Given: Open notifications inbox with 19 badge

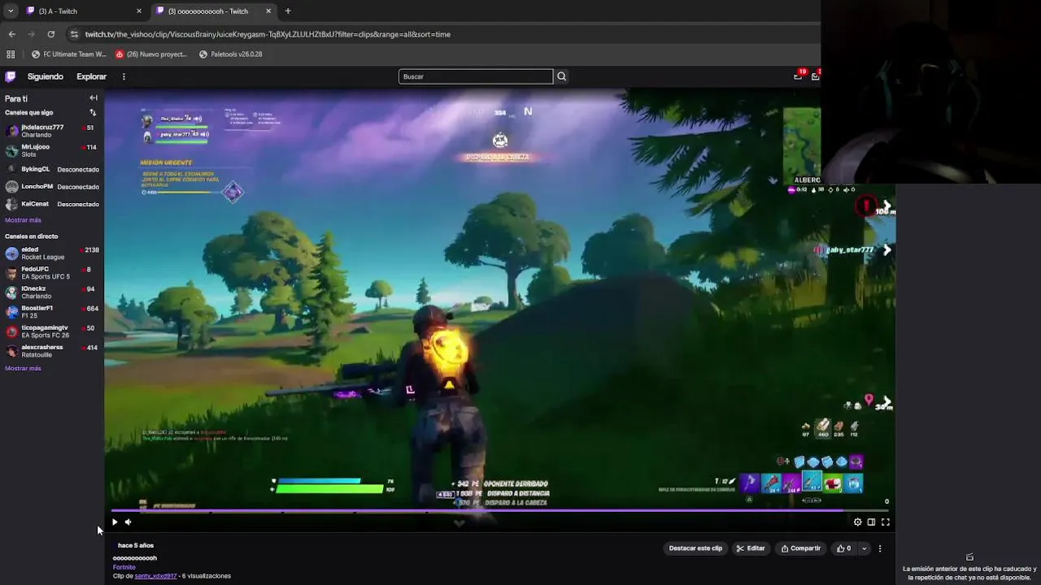Looking at the screenshot, I should pos(799,76).
